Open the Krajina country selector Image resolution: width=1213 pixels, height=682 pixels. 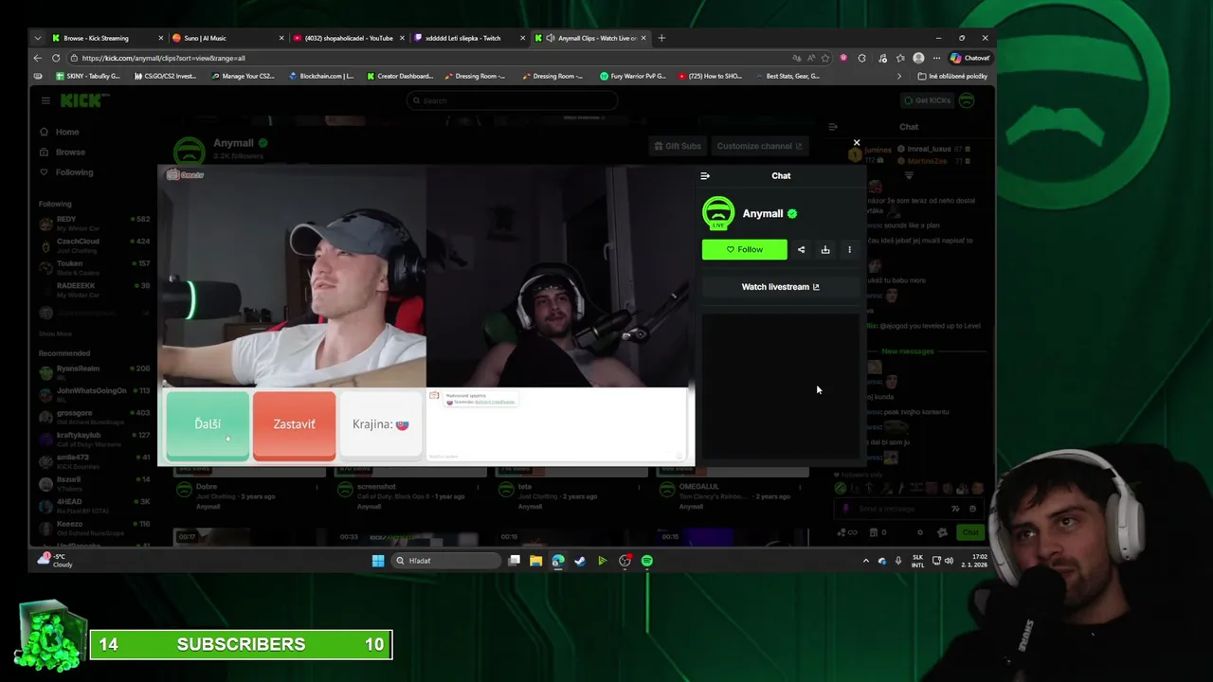click(380, 425)
